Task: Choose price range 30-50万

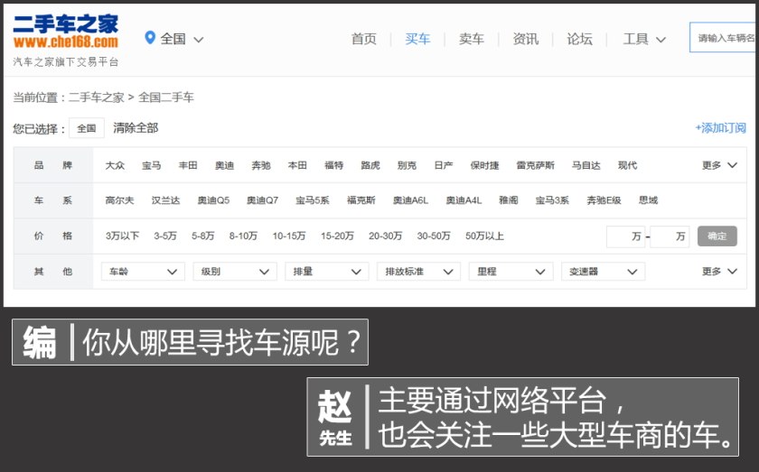Action: click(434, 236)
